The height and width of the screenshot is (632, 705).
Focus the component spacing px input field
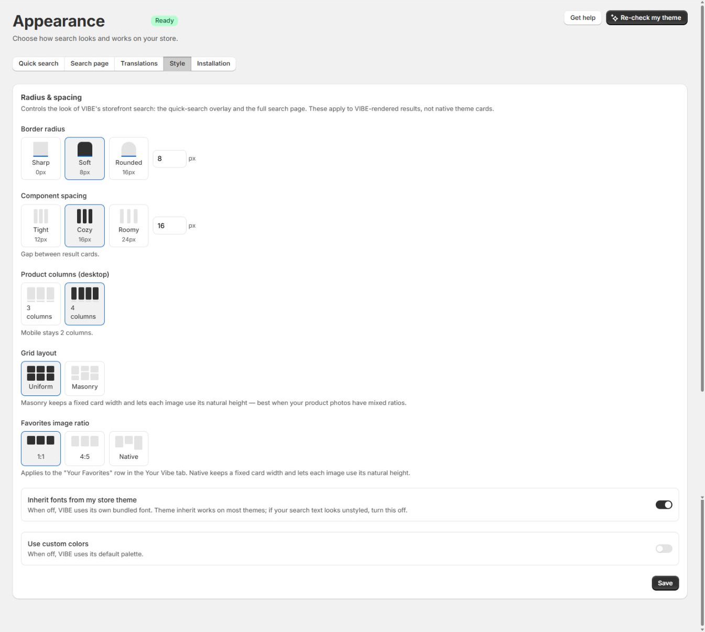point(169,226)
